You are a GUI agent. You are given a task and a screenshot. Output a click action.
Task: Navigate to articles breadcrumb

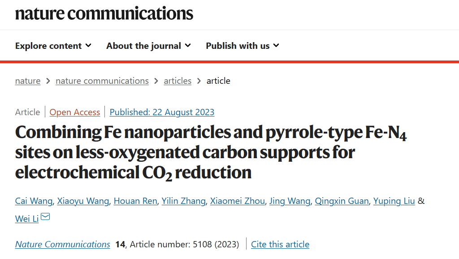pos(178,81)
